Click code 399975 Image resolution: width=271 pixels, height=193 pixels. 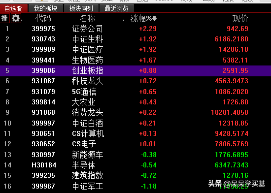[43, 29]
